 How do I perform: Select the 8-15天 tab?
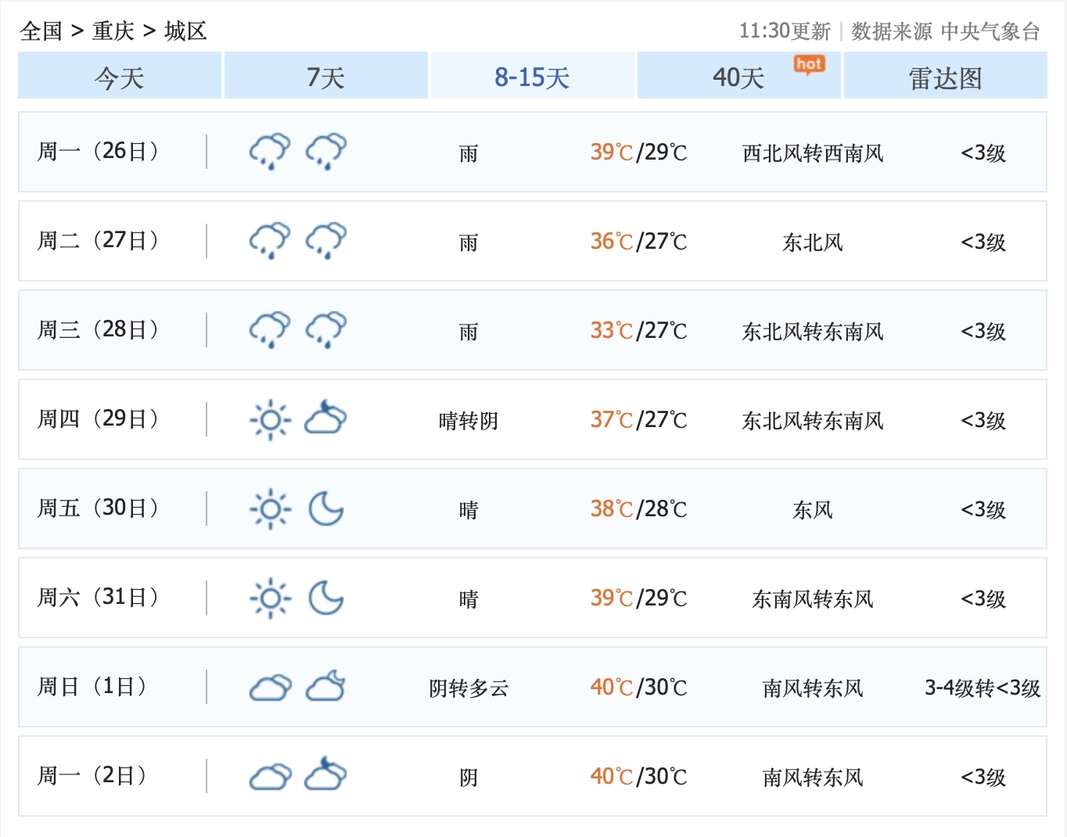click(x=532, y=77)
